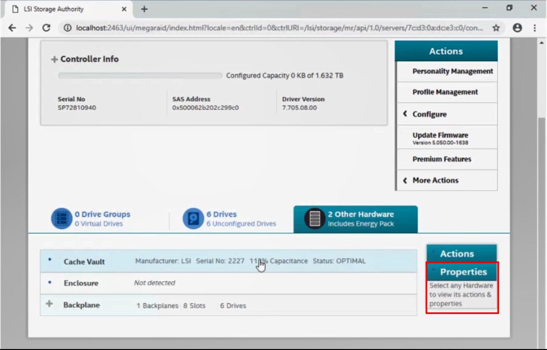This screenshot has width=547, height=350.
Task: Open the Chrome three-dot menu
Action: (534, 28)
